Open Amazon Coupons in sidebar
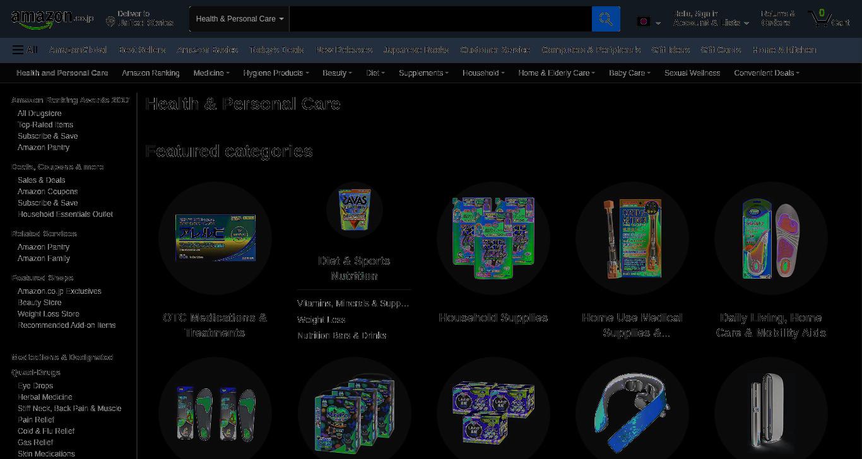Image resolution: width=862 pixels, height=459 pixels. click(48, 192)
